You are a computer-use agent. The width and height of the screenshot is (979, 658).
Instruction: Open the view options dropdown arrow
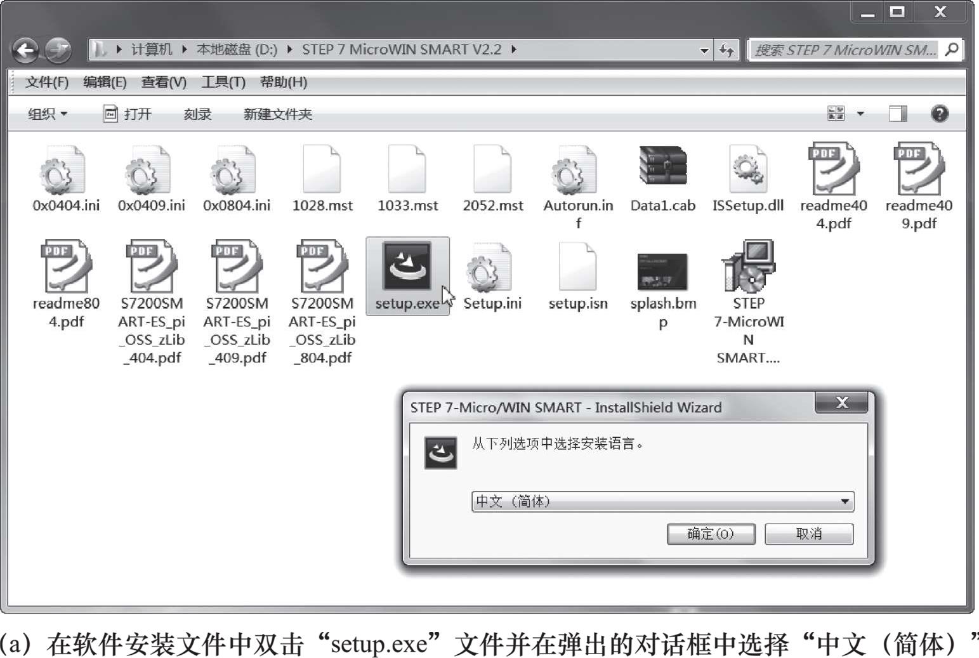(x=860, y=114)
